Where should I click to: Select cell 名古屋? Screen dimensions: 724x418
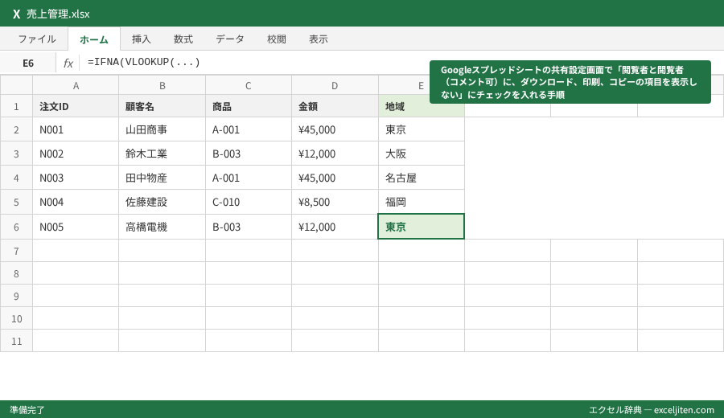421,178
